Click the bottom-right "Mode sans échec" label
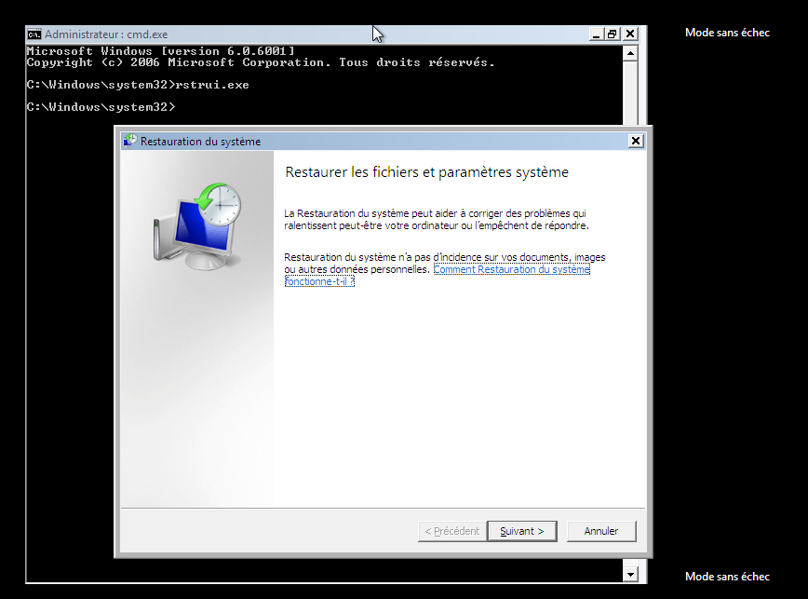 click(727, 577)
